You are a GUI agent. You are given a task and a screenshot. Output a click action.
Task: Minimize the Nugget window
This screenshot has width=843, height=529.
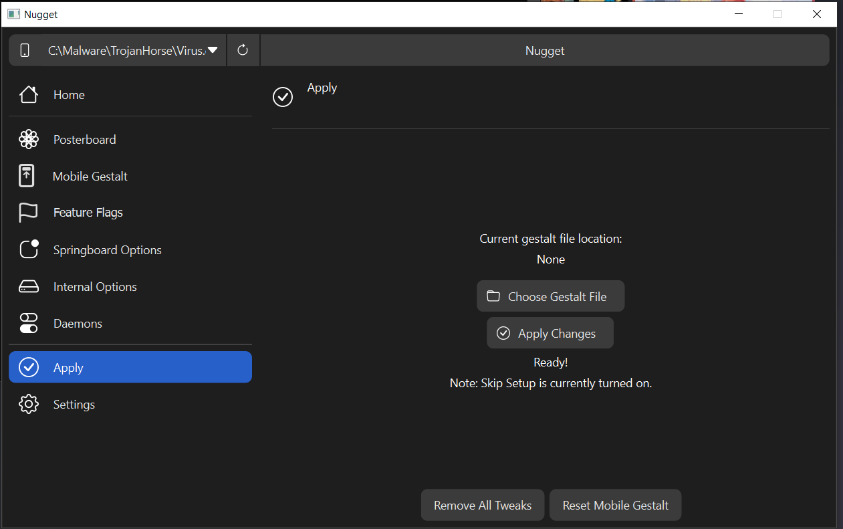point(739,13)
